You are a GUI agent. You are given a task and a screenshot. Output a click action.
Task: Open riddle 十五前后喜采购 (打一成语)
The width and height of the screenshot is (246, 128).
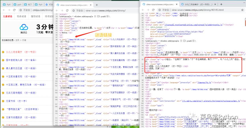[x=21, y=76]
